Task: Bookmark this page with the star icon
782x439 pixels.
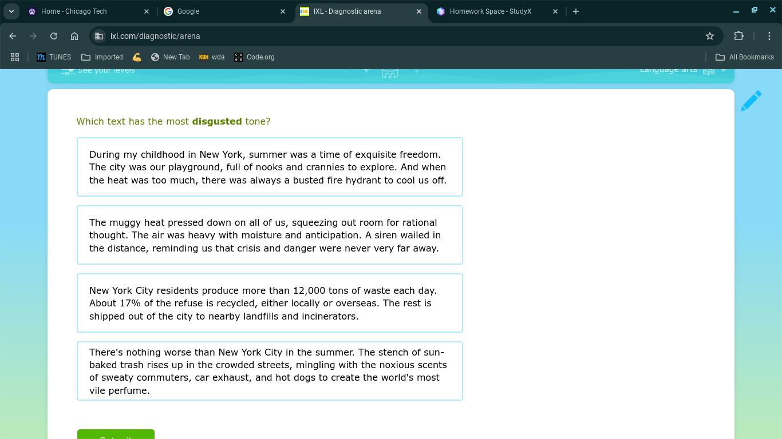Action: click(x=710, y=36)
